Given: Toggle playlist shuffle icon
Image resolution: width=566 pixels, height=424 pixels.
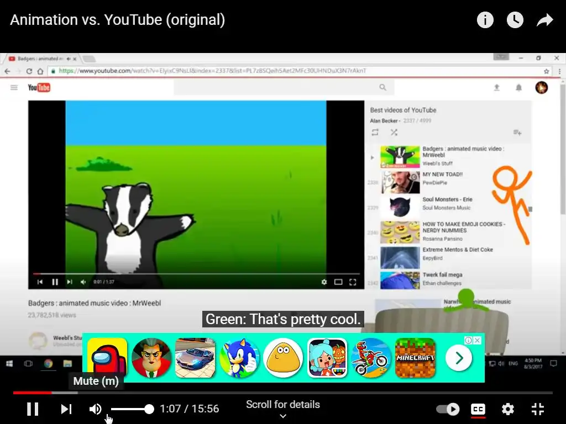Looking at the screenshot, I should point(394,132).
